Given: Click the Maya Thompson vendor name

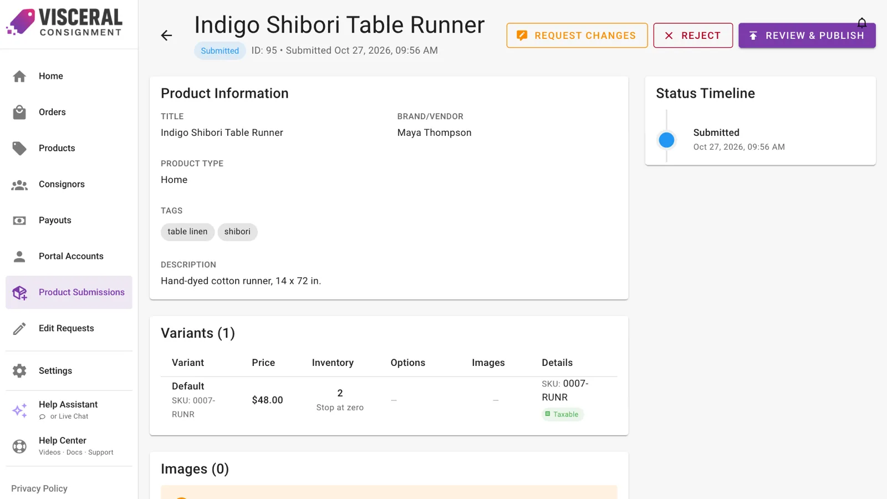Looking at the screenshot, I should pyautogui.click(x=434, y=133).
